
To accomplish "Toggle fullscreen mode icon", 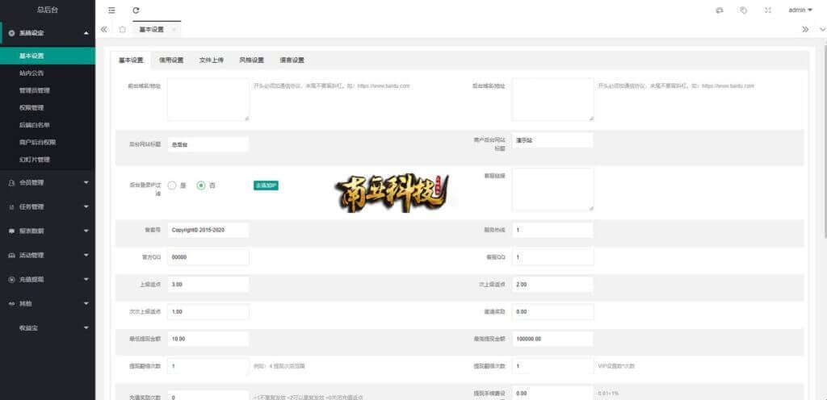I will click(x=767, y=10).
